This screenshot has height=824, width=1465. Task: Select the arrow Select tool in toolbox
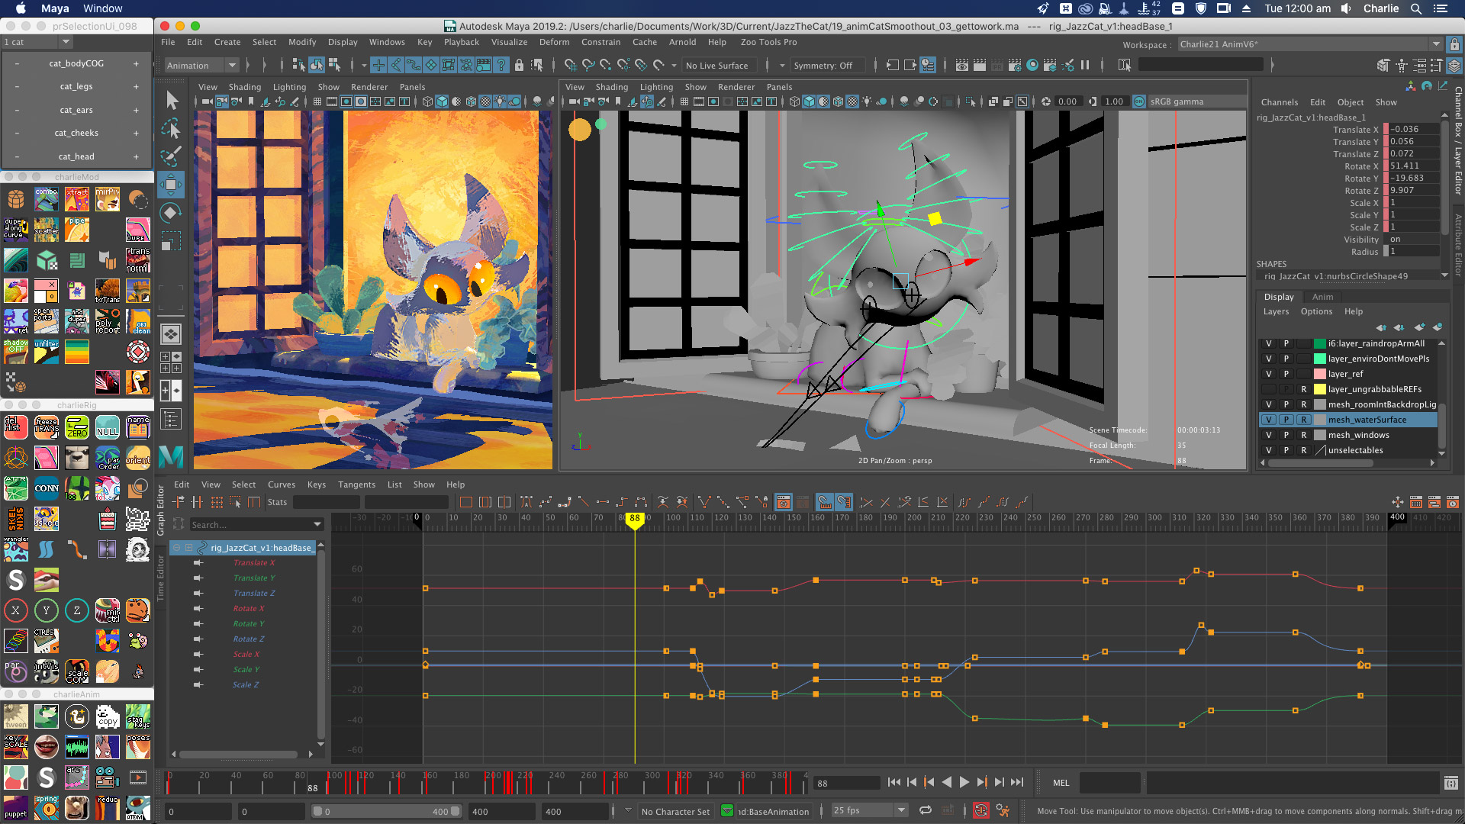coord(172,100)
